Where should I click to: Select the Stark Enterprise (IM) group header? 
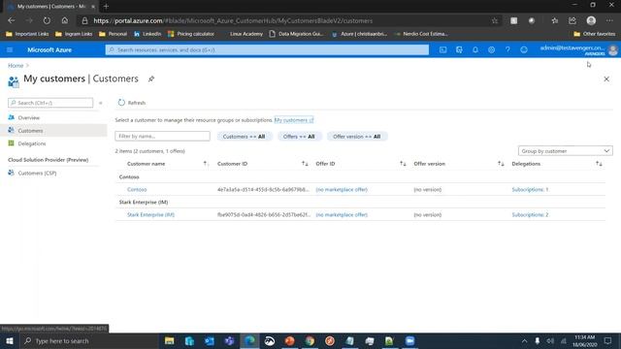pyautogui.click(x=360, y=203)
